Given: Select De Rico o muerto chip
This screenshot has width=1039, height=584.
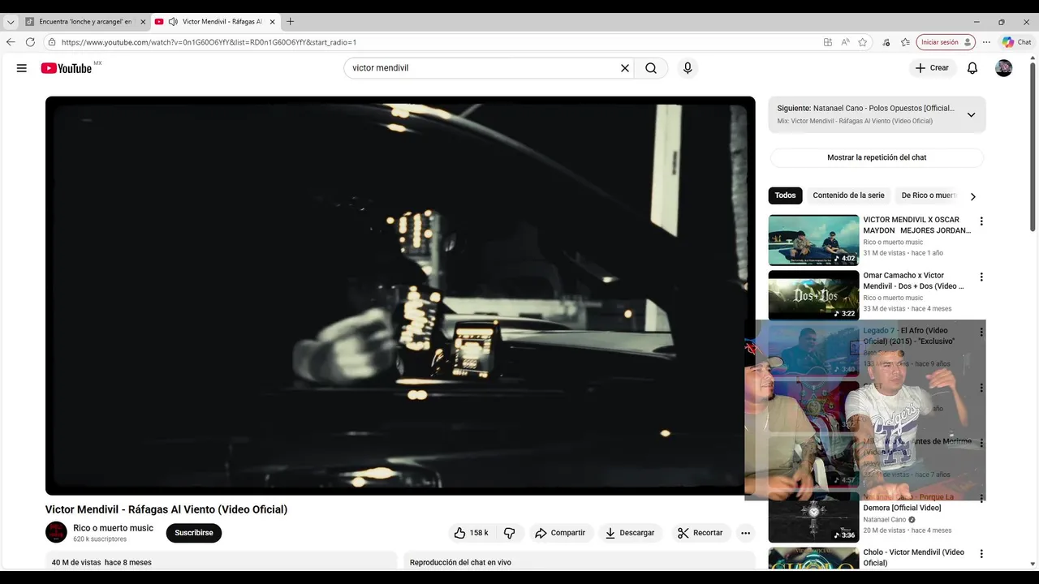Looking at the screenshot, I should click(929, 195).
